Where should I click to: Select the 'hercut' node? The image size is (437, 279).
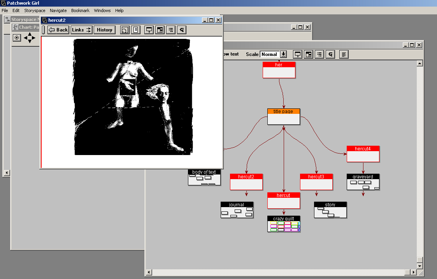click(x=284, y=201)
